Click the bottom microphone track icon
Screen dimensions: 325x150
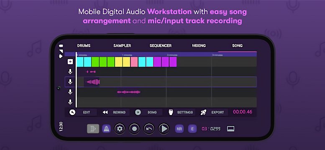coord(70,102)
